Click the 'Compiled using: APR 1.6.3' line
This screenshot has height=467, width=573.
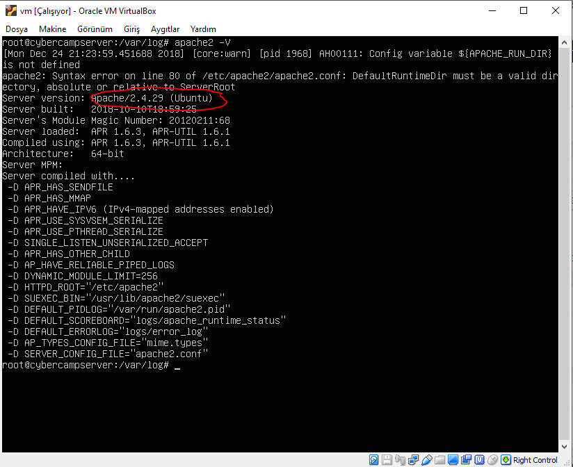pos(116,142)
